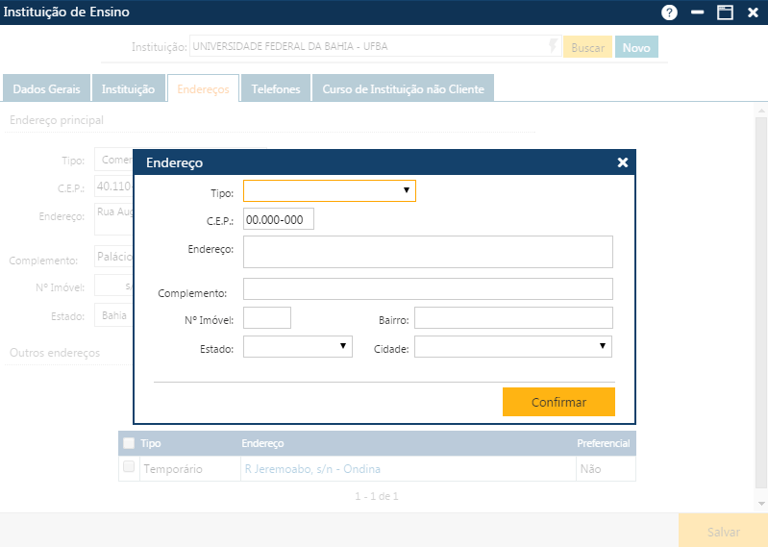
Task: Click the help question mark icon
Action: pyautogui.click(x=669, y=12)
